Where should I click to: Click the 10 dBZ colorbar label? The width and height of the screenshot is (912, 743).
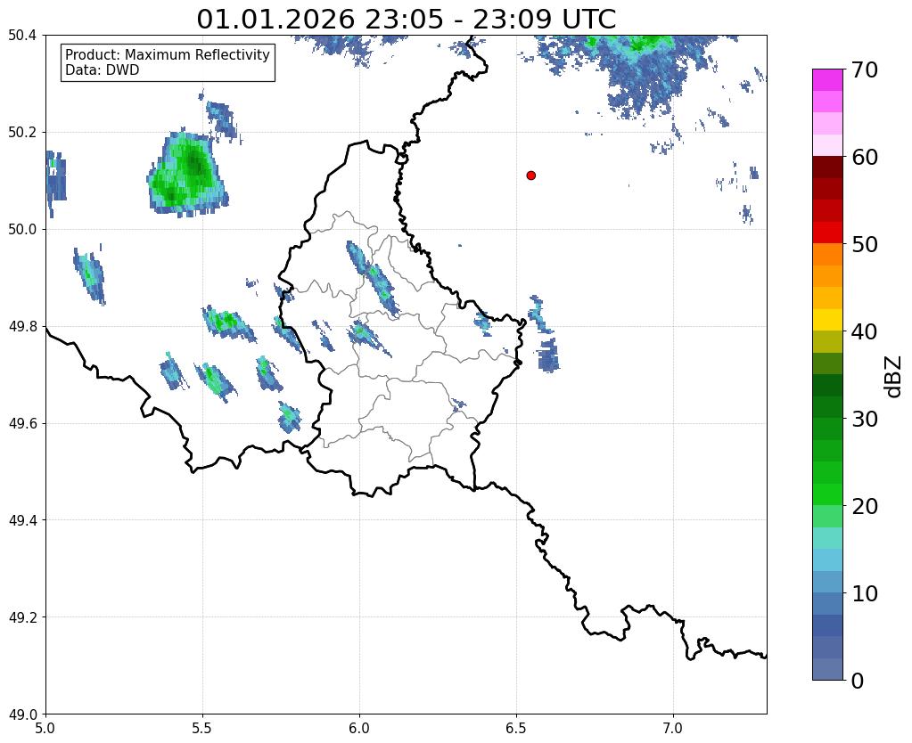pos(865,593)
